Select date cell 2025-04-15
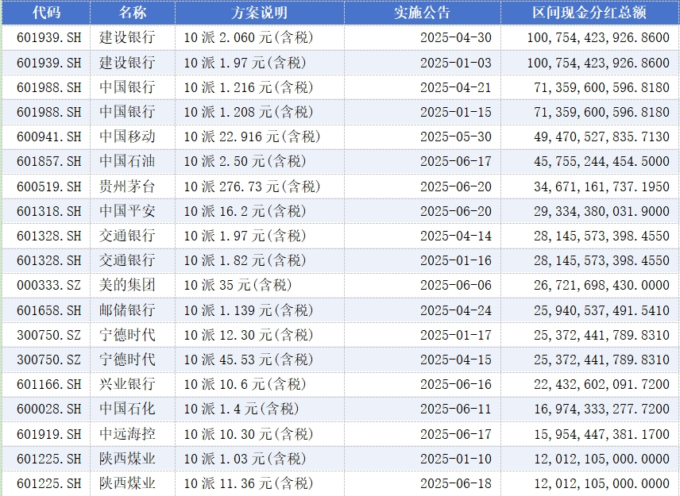The height and width of the screenshot is (496, 680). [x=422, y=360]
